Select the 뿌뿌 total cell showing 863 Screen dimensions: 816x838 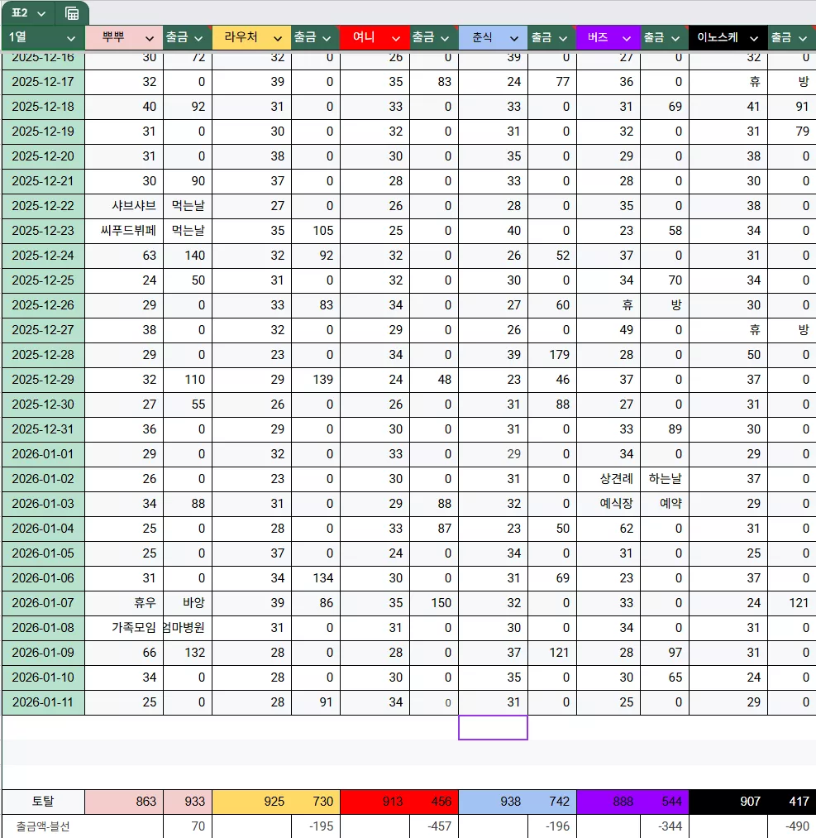[124, 802]
